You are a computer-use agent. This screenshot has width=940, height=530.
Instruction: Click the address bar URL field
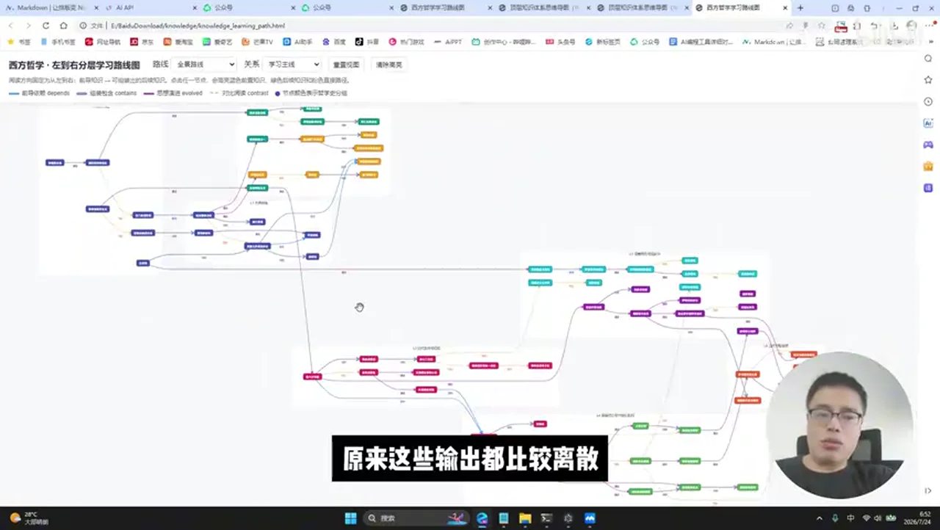[x=426, y=26]
